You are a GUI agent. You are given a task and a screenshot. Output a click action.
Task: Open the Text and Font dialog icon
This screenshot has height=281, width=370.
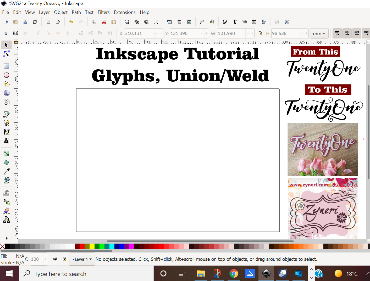tap(235, 22)
